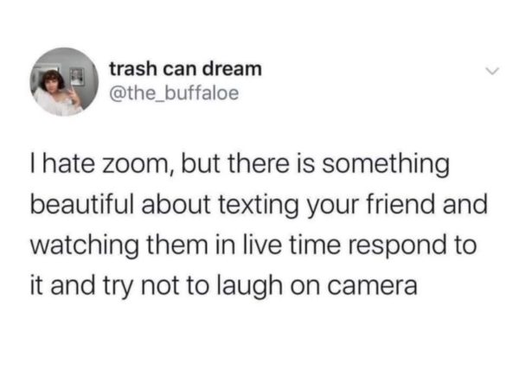Click the tweet text to open thread
519x369 pixels.
pyautogui.click(x=259, y=225)
